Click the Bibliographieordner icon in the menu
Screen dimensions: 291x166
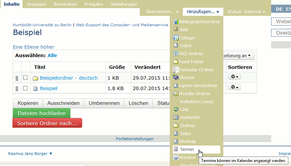pos(175,22)
